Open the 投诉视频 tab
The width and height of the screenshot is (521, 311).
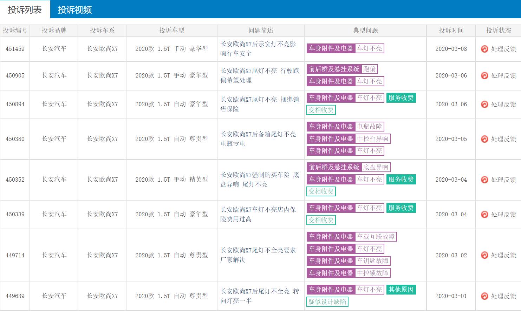click(75, 9)
